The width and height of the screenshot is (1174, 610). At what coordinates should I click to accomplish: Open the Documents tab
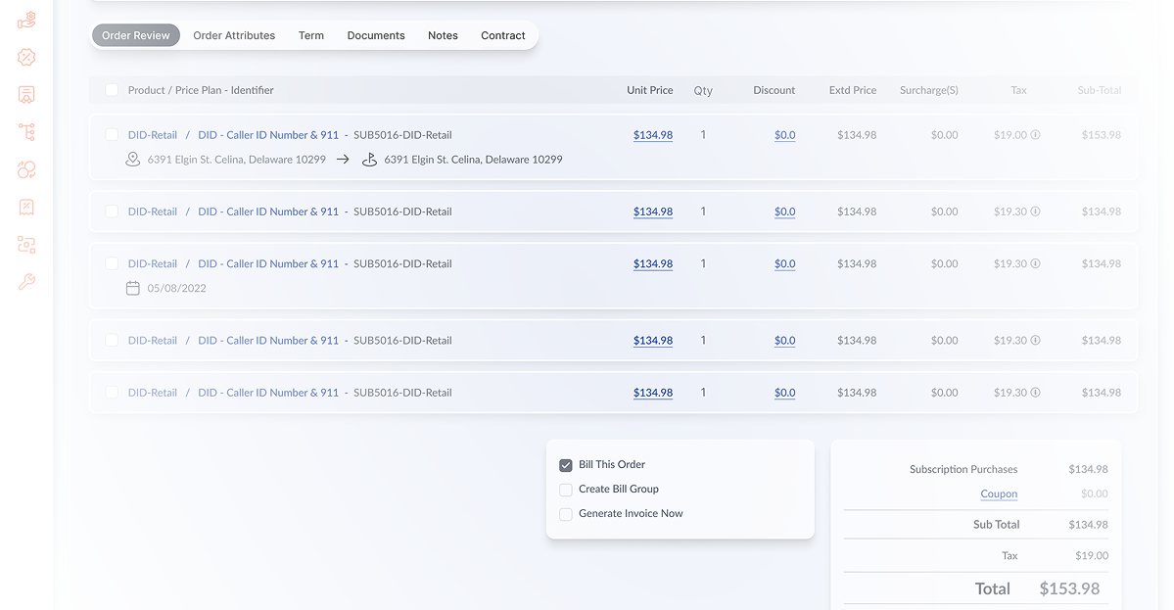(376, 35)
